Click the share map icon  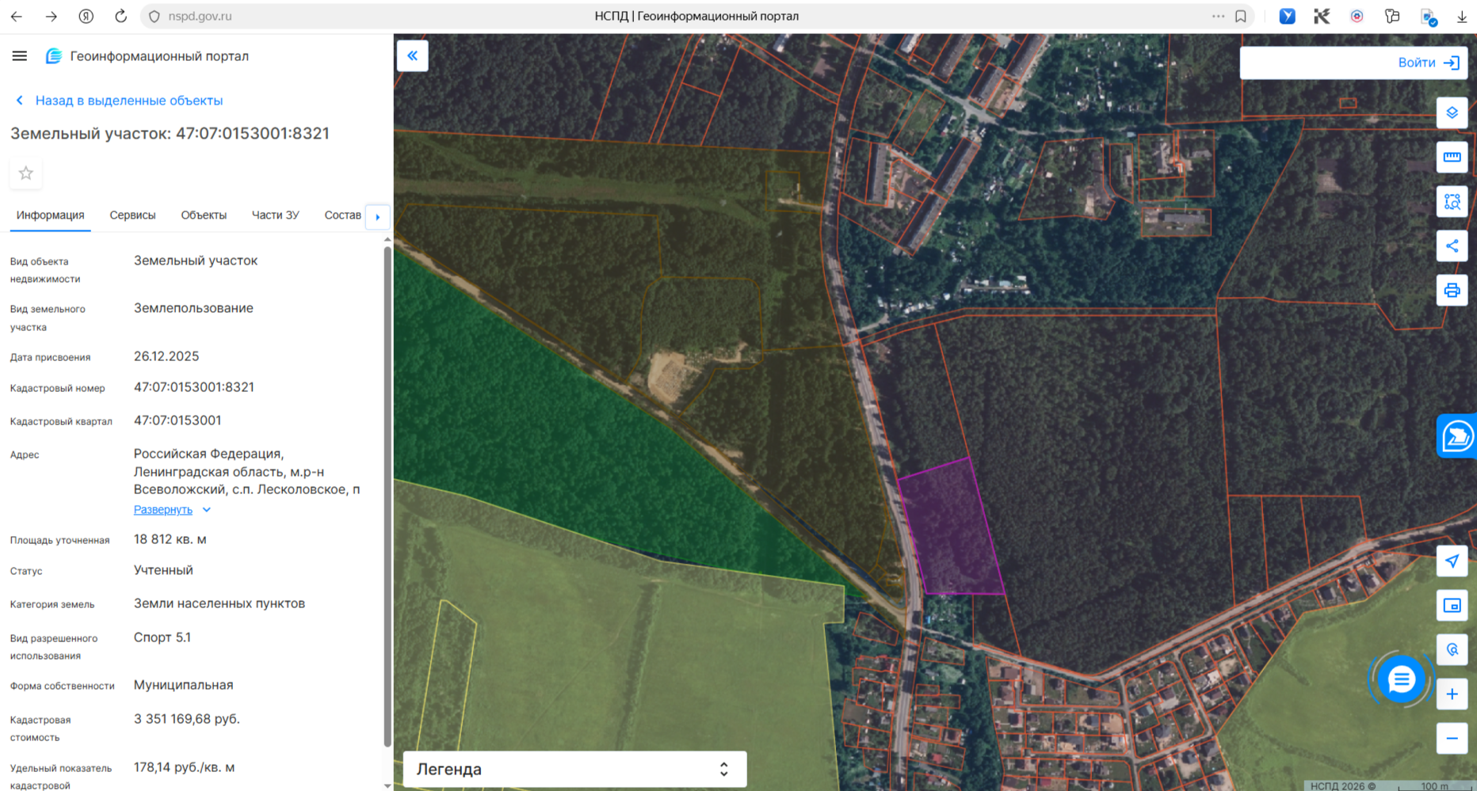pyautogui.click(x=1452, y=245)
